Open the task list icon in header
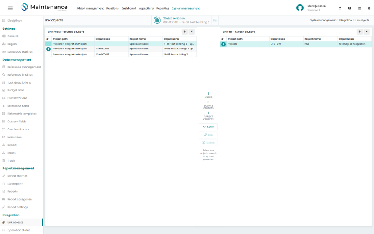This screenshot has width=374, height=234. pos(359,8)
